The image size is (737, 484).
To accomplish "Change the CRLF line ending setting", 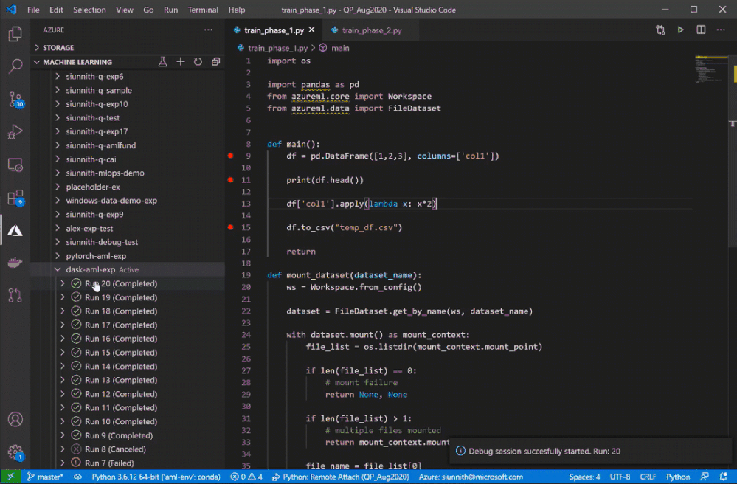I will click(x=648, y=477).
